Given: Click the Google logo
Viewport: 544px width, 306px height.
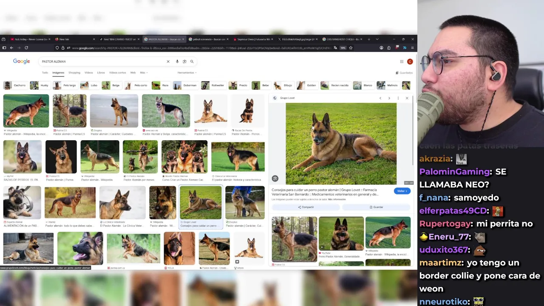Looking at the screenshot, I should click(21, 61).
